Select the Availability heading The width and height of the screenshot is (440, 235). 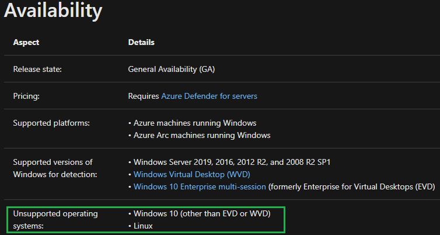pos(53,11)
